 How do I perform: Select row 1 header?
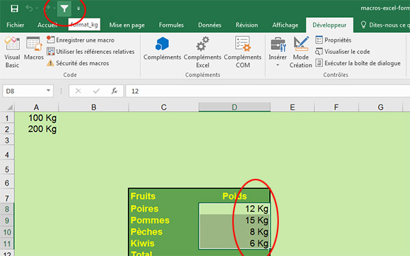click(7, 118)
